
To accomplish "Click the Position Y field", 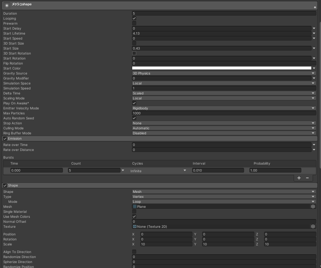I will 228,234.
